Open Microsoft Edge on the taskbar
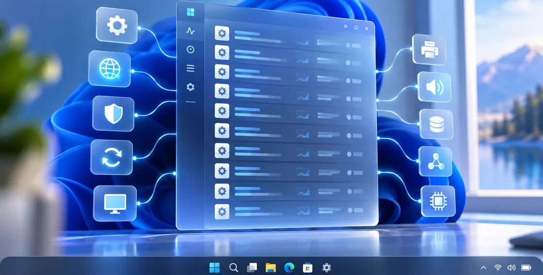Viewport: 543px width, 275px height. point(289,267)
